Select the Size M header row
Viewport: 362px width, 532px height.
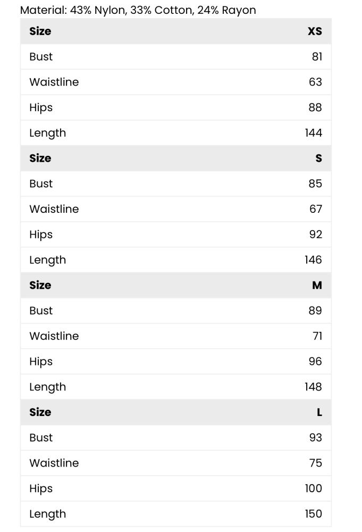(175, 285)
